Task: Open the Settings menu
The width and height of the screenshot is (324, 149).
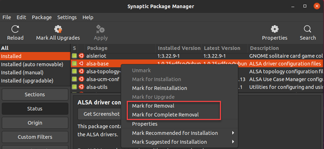Action: pyautogui.click(x=67, y=17)
